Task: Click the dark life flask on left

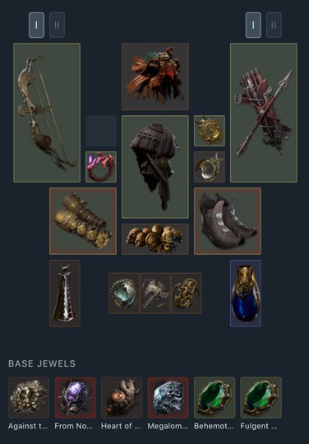Action: coord(65,294)
